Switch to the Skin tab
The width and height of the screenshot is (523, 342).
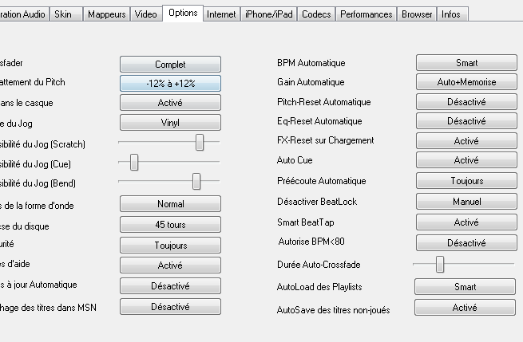(x=62, y=14)
